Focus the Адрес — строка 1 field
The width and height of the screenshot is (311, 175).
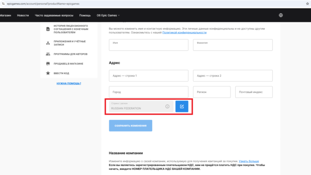coord(148,75)
